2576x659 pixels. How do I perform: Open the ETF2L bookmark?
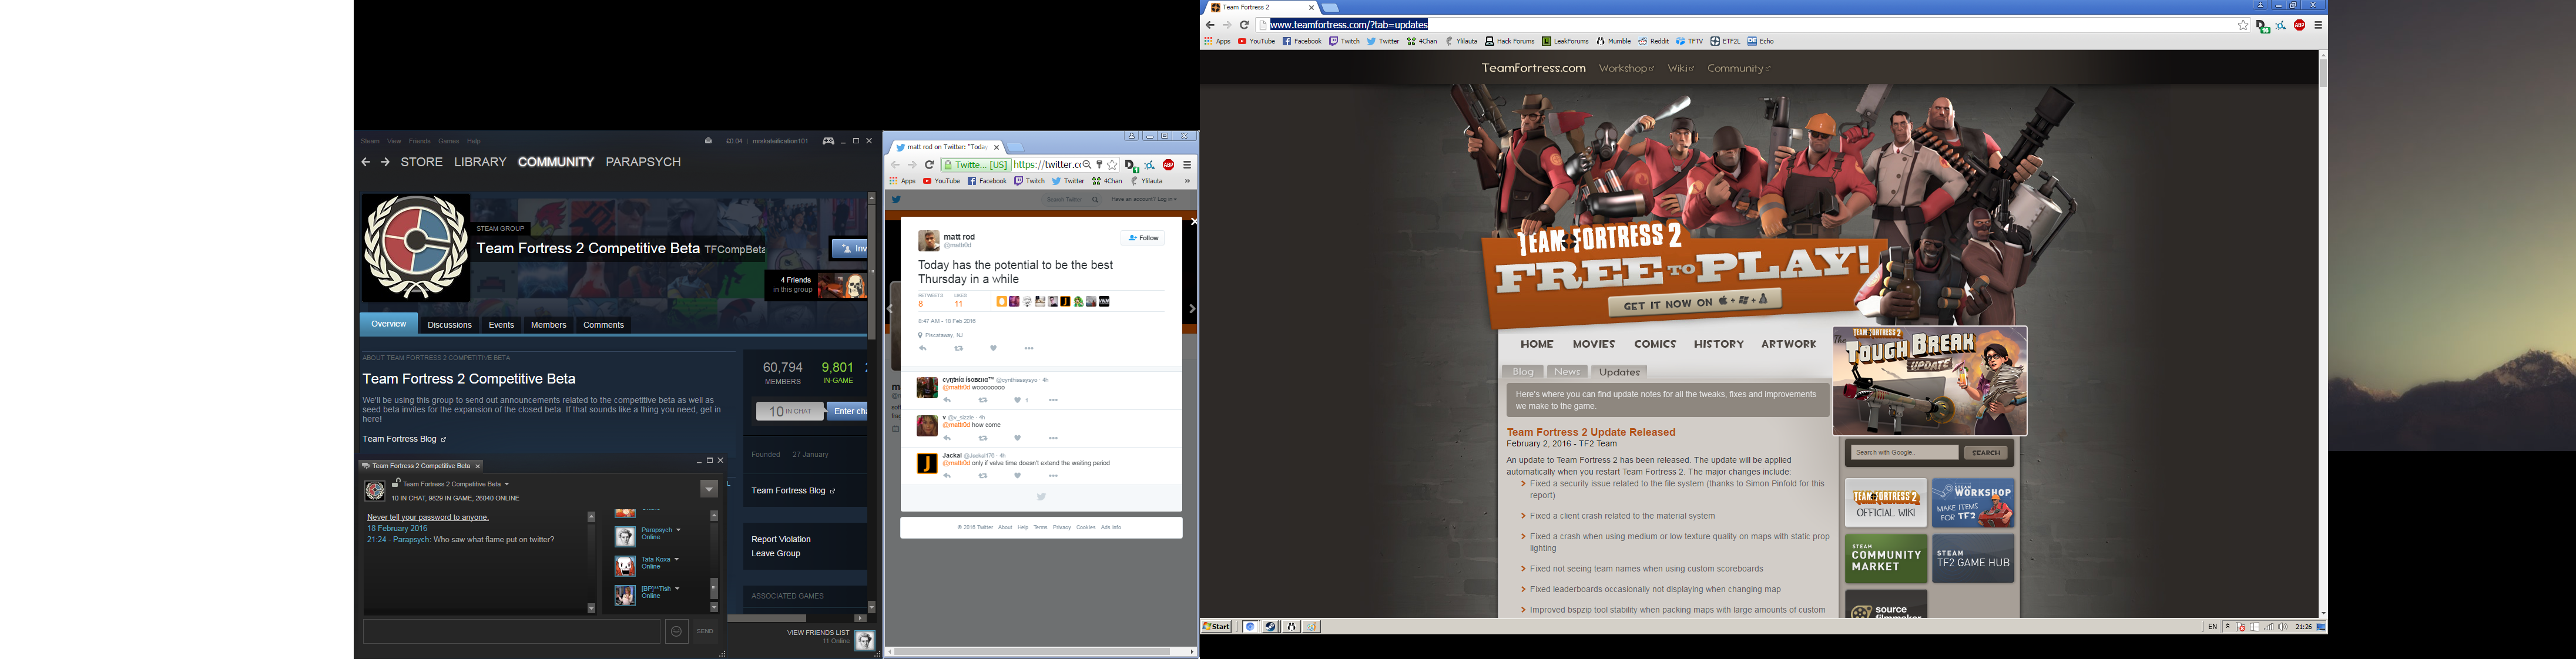(x=1725, y=42)
